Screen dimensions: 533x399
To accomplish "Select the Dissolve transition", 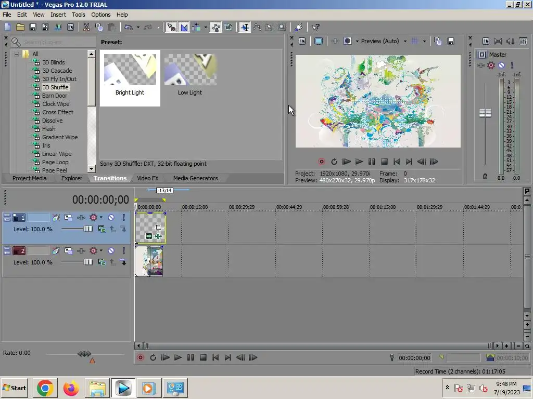I will pos(52,121).
